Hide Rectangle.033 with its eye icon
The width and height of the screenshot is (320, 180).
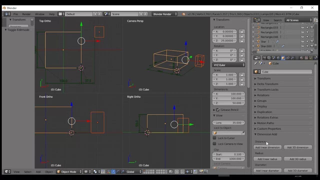(303, 28)
